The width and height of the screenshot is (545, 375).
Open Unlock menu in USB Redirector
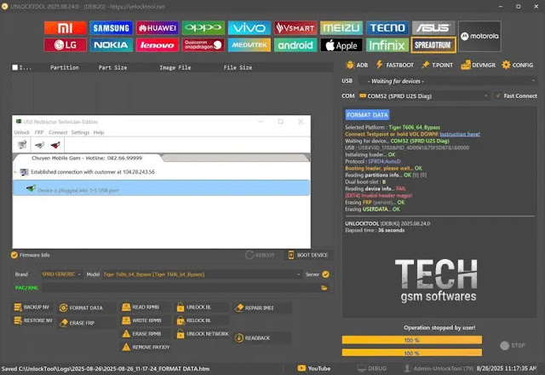(x=21, y=133)
